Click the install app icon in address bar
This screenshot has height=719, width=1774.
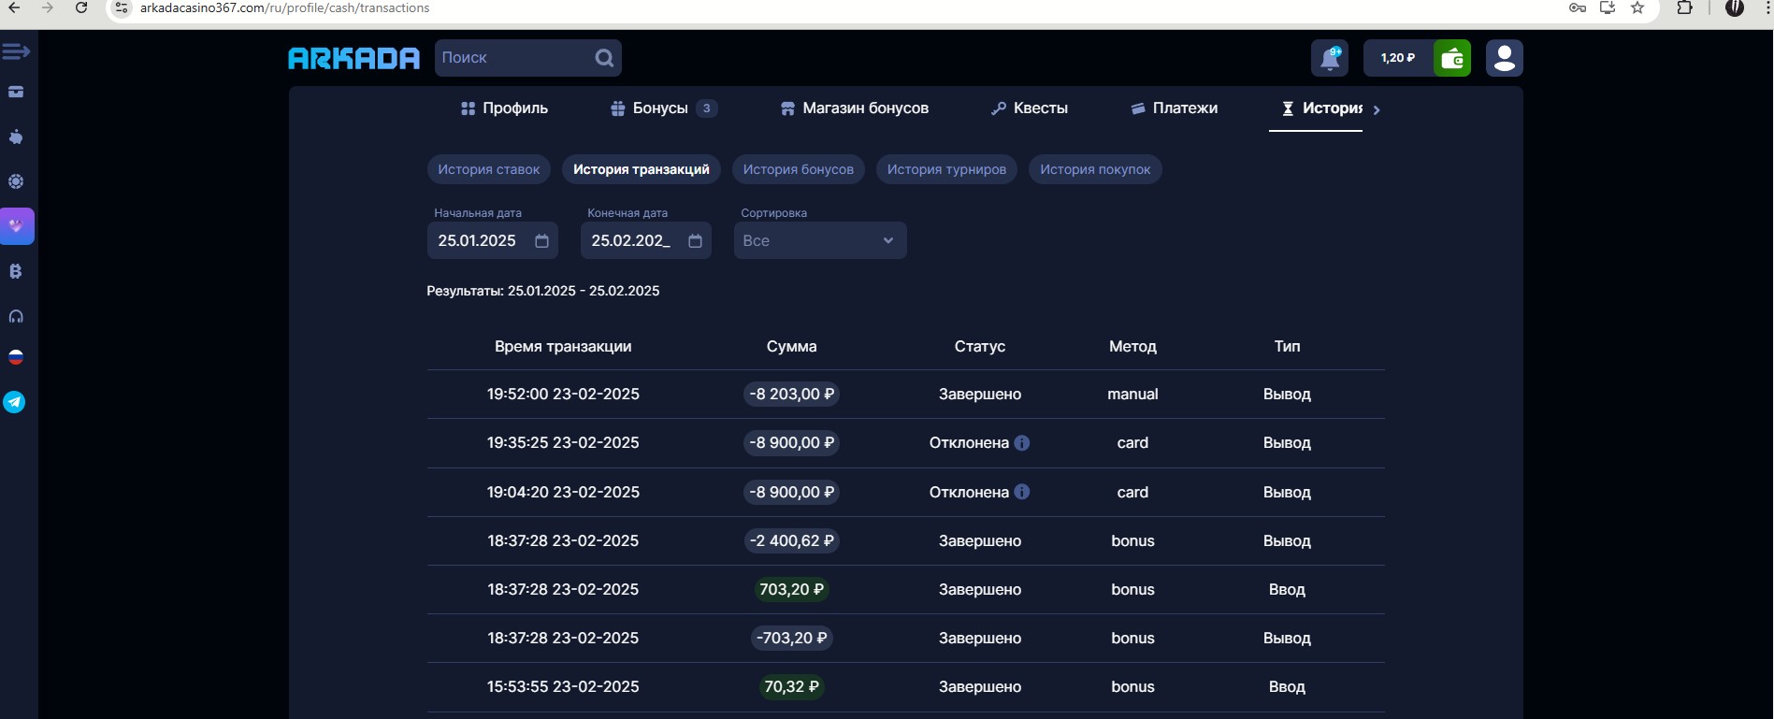1608,7
